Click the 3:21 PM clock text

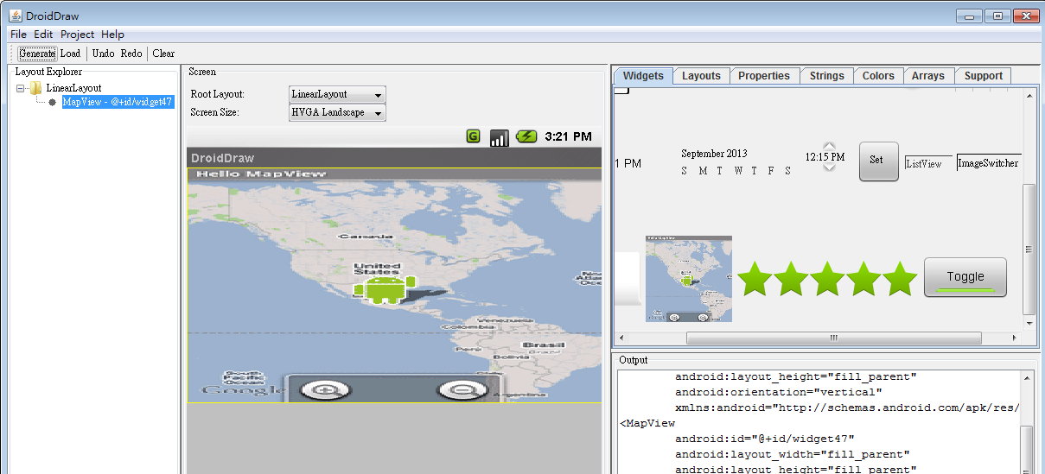568,136
